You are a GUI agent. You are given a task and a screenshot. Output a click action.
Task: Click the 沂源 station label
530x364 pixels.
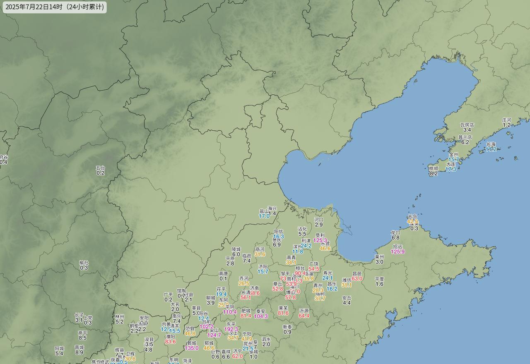coord(304,311)
